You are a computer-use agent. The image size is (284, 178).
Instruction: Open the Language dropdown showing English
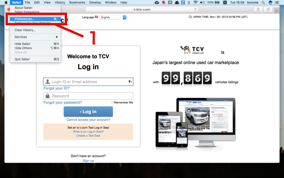113,17
